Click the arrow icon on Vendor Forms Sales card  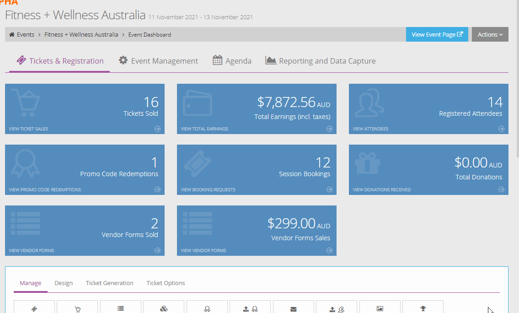(x=329, y=250)
